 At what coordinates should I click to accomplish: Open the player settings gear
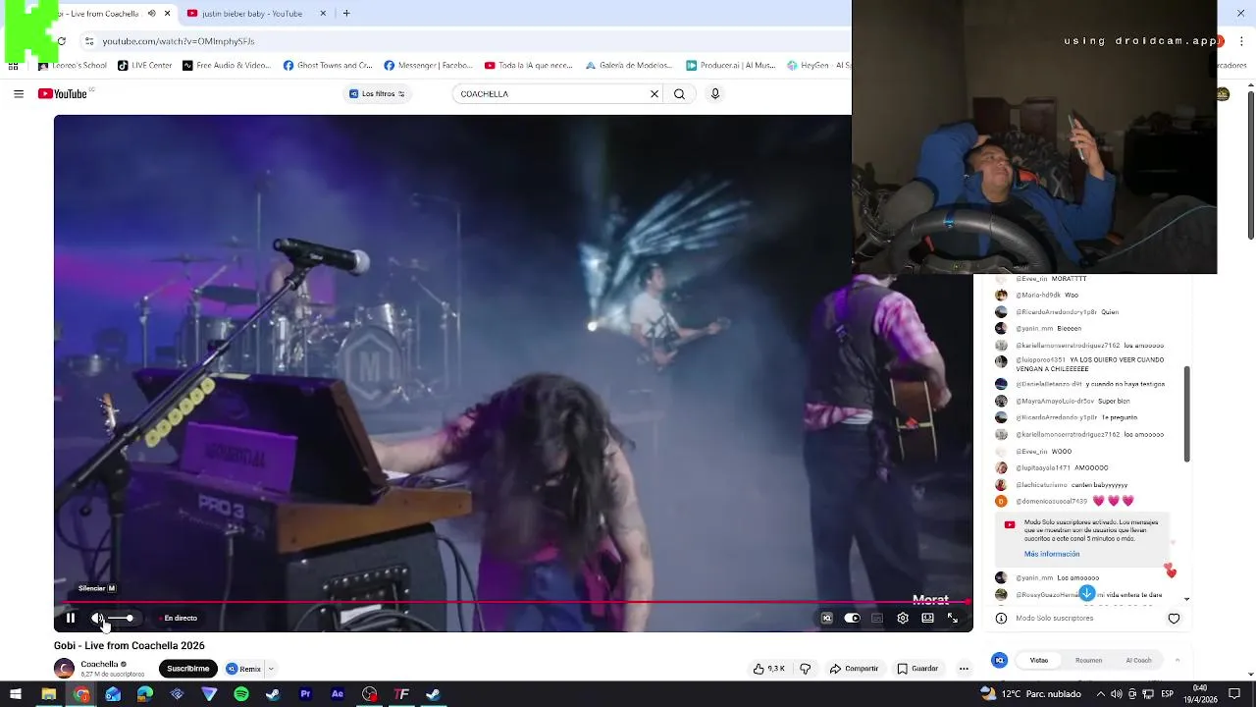[903, 618]
